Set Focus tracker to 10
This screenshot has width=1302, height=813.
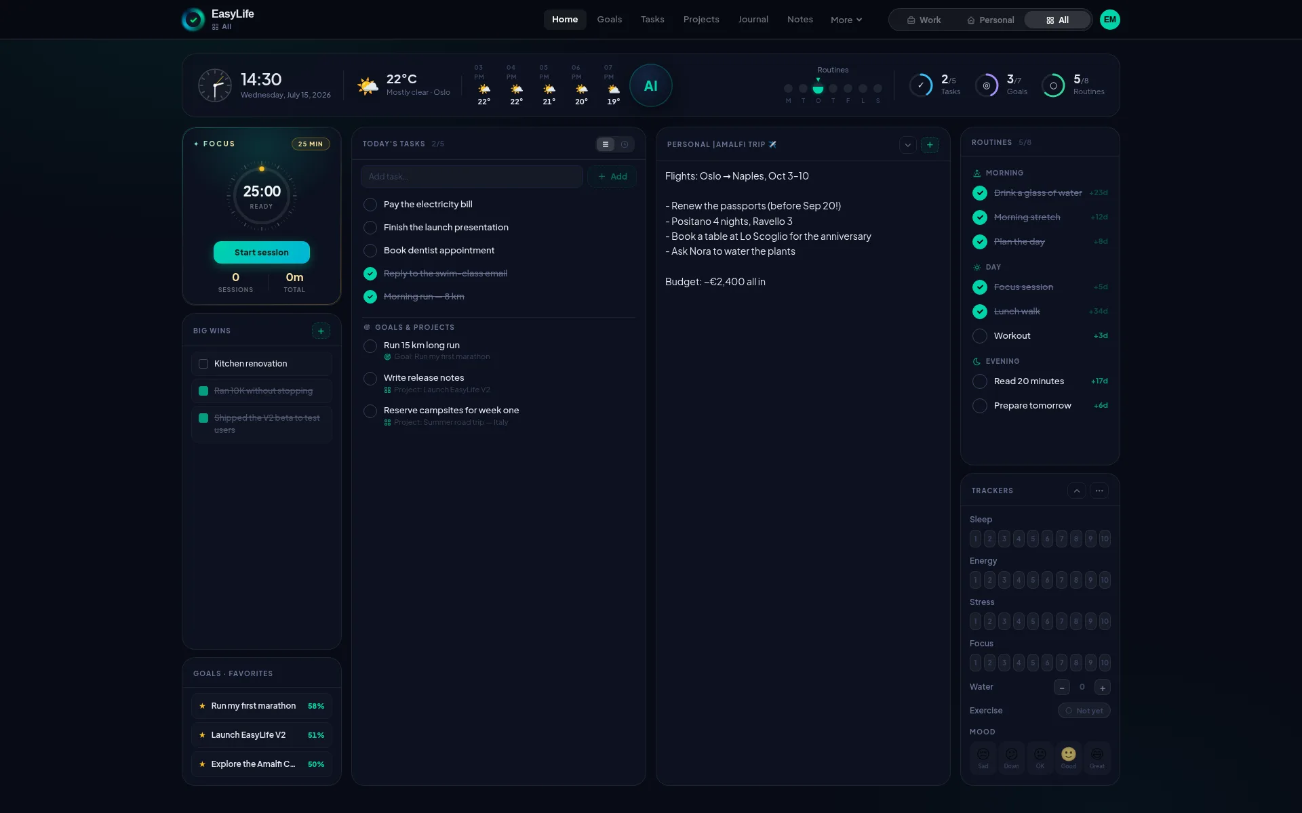[1105, 663]
